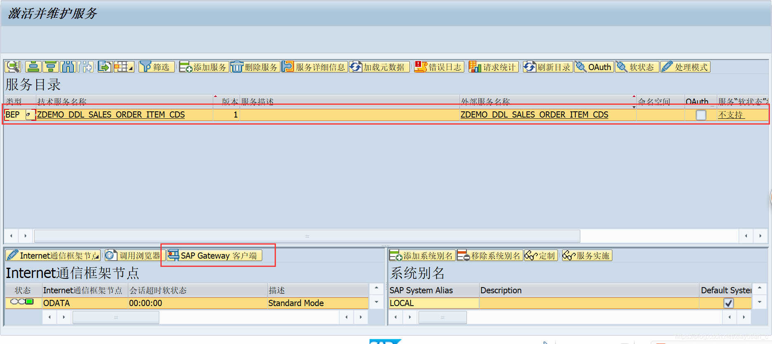Click service catalog right-end scroll-right arrow

click(x=760, y=236)
